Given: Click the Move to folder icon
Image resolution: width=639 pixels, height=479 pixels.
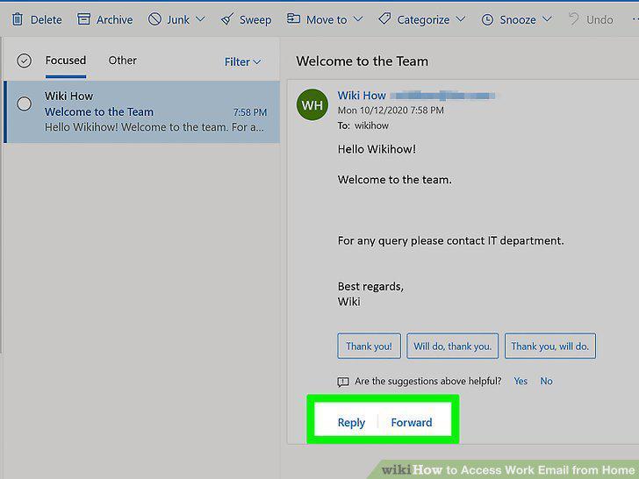Looking at the screenshot, I should coord(293,18).
